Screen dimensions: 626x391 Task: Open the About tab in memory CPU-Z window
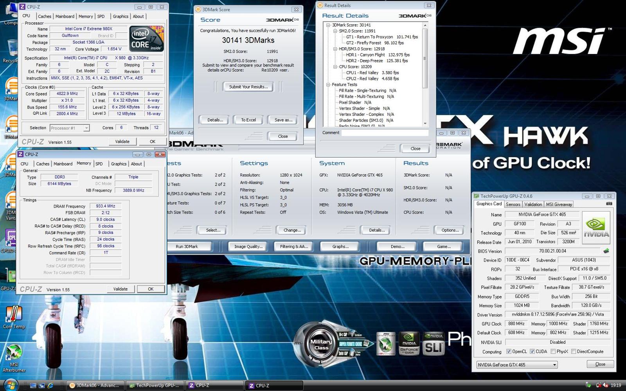(x=136, y=164)
